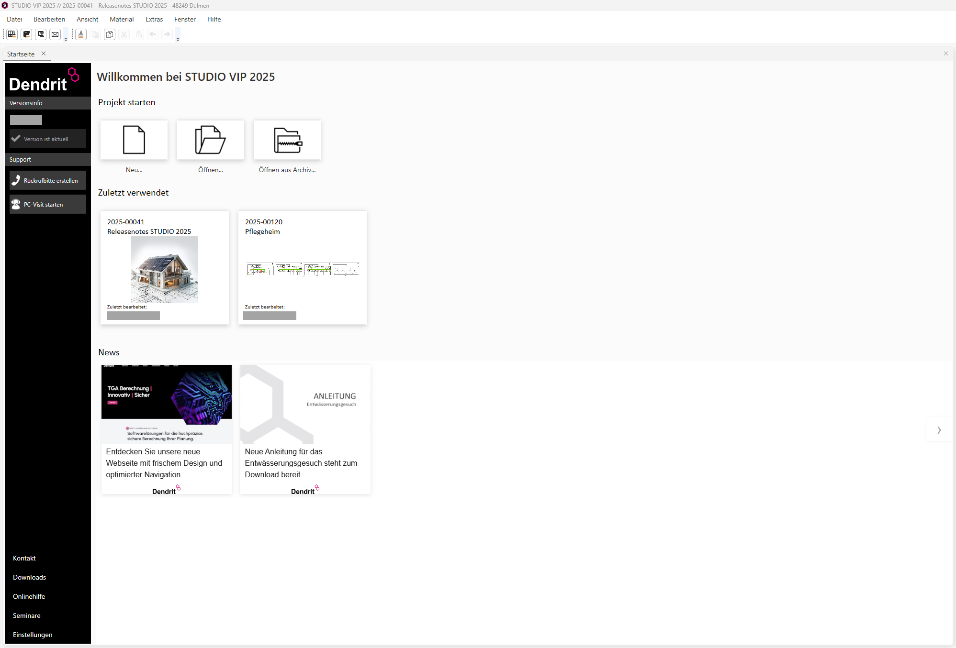Screen dimensions: 956x648
Task: Open recent project 2025-00120 Pflegeheim
Action: (303, 268)
